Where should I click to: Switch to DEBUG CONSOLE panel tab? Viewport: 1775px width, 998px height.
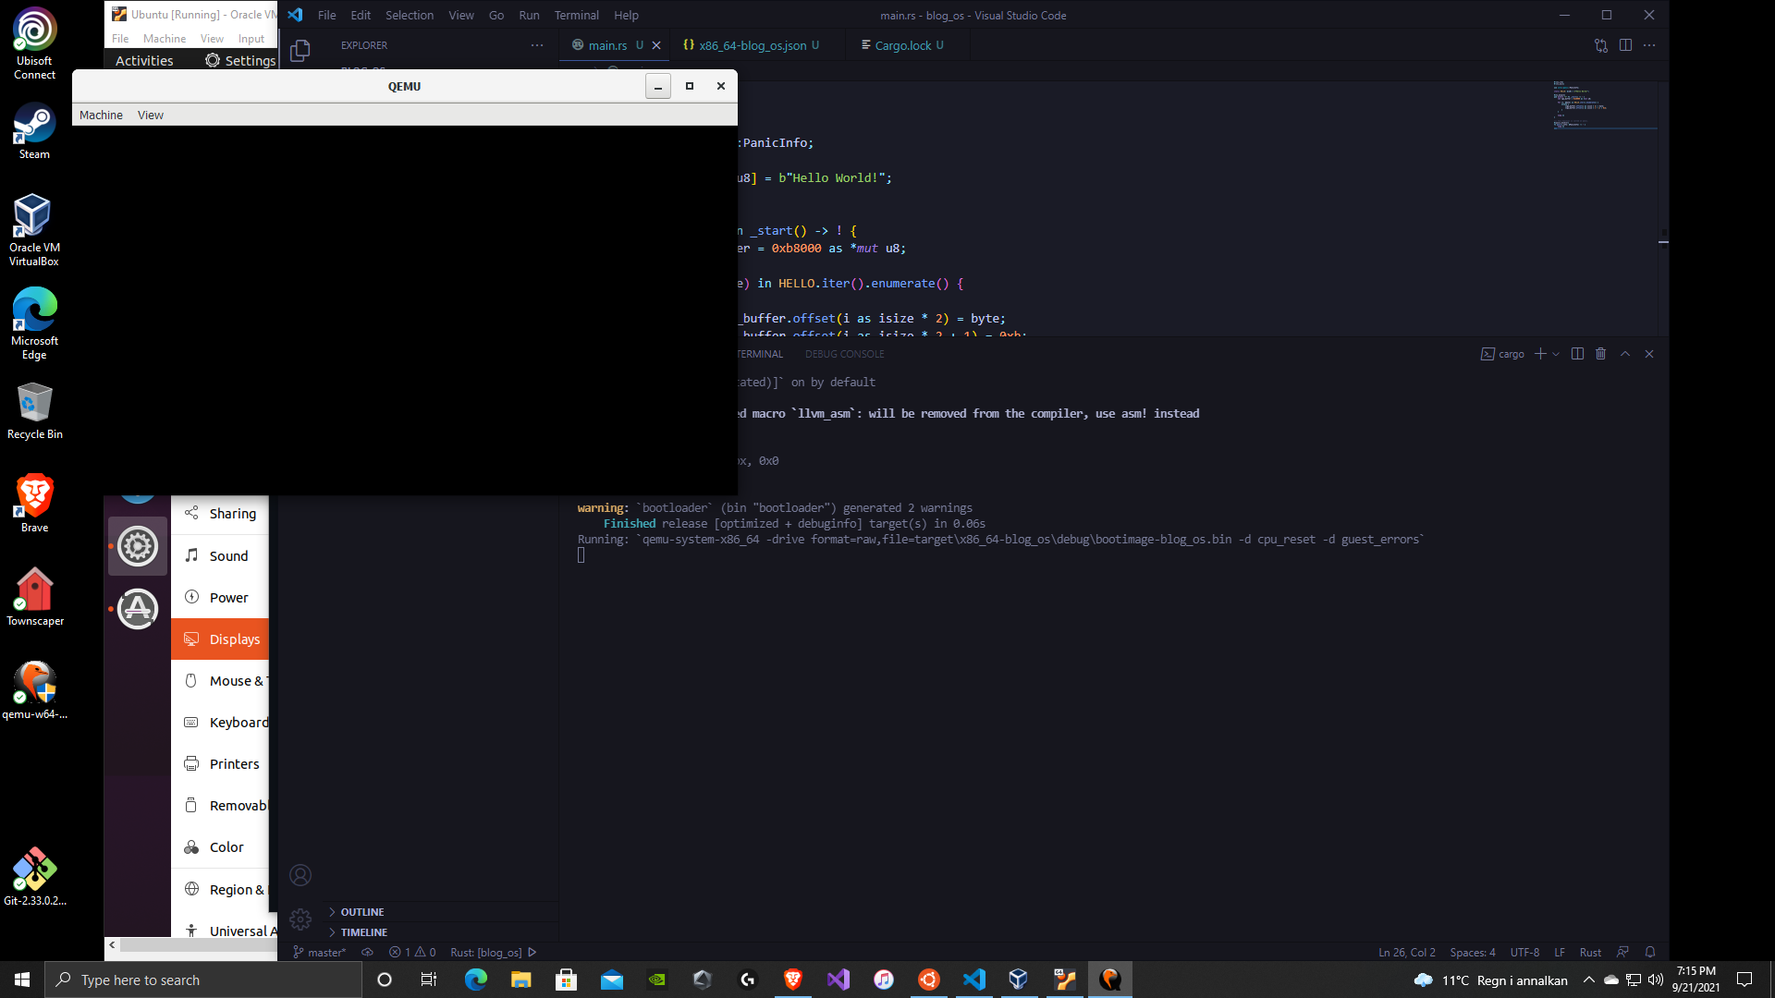(x=844, y=354)
